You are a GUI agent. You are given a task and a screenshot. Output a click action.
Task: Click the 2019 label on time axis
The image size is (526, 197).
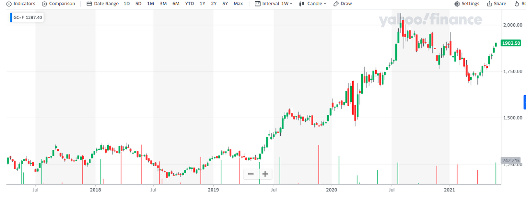point(213,190)
